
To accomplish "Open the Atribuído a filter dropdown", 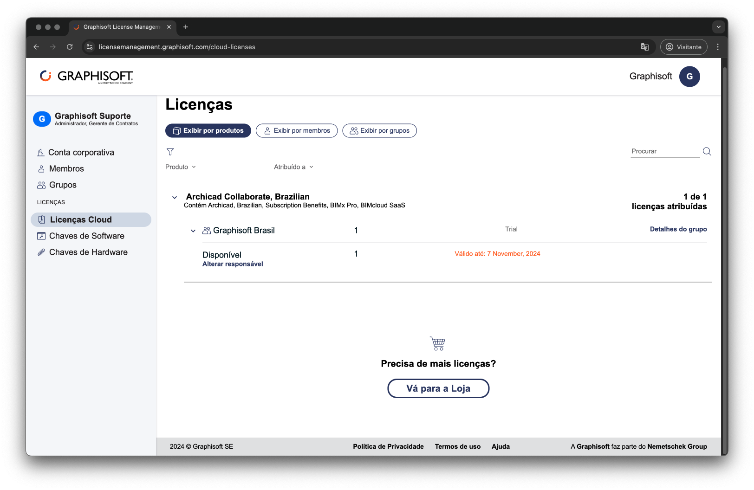I will pos(293,167).
